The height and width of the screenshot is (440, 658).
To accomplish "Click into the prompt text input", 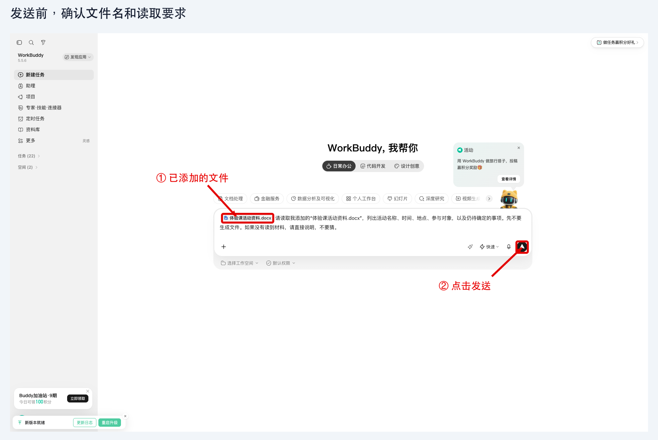I will point(372,223).
